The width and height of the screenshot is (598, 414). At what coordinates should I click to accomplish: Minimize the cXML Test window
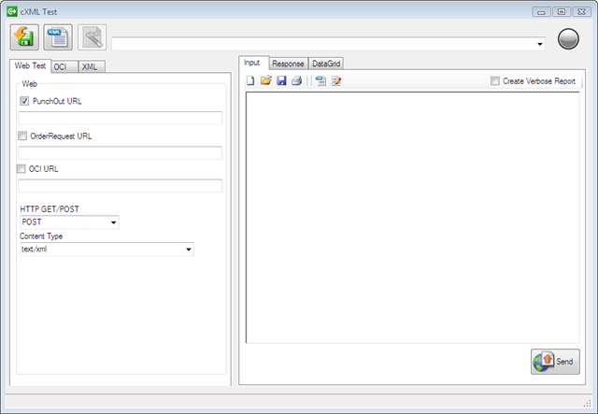541,12
